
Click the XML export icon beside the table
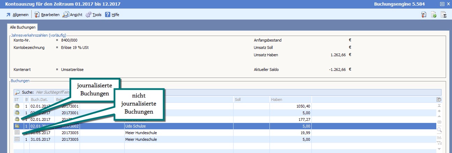point(439,137)
